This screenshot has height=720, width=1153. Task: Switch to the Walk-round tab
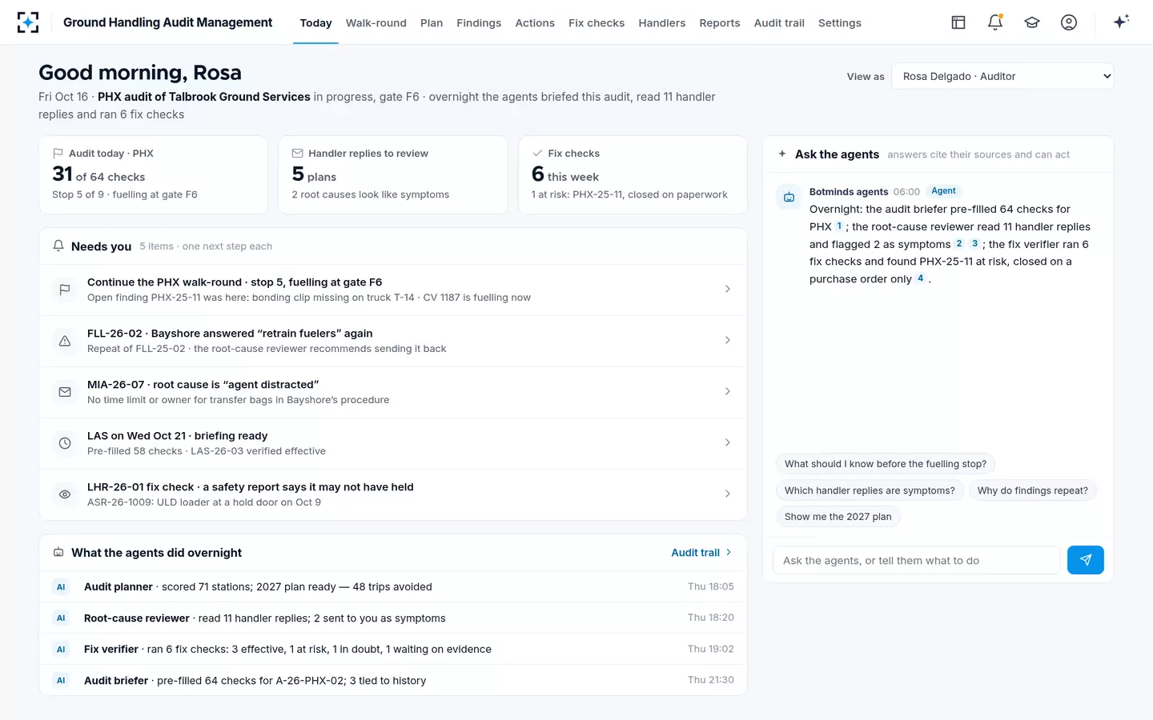(x=376, y=23)
